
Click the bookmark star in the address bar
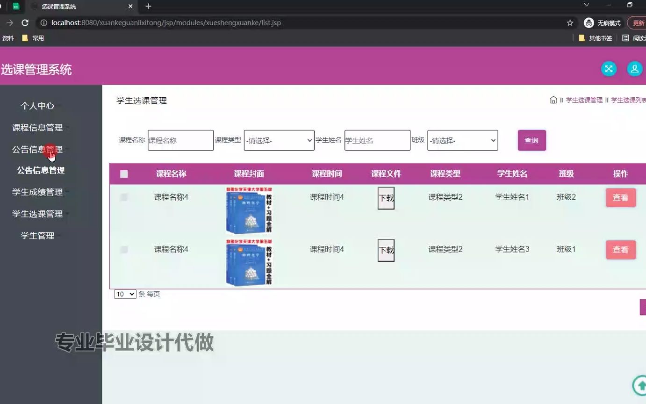(x=570, y=22)
